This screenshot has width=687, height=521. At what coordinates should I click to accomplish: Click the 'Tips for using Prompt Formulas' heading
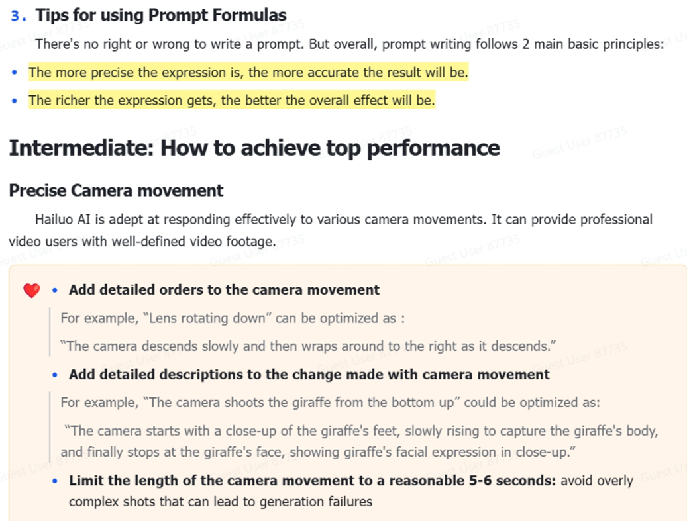pos(161,15)
